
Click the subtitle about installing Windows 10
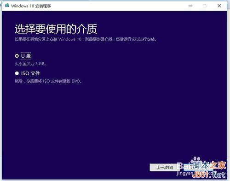click(86, 39)
